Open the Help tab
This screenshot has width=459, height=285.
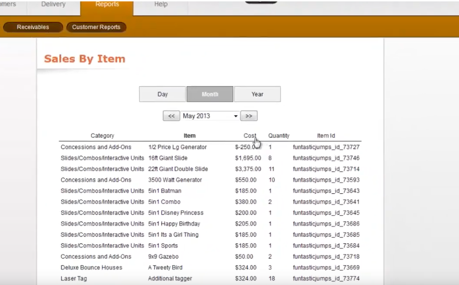pyautogui.click(x=161, y=5)
